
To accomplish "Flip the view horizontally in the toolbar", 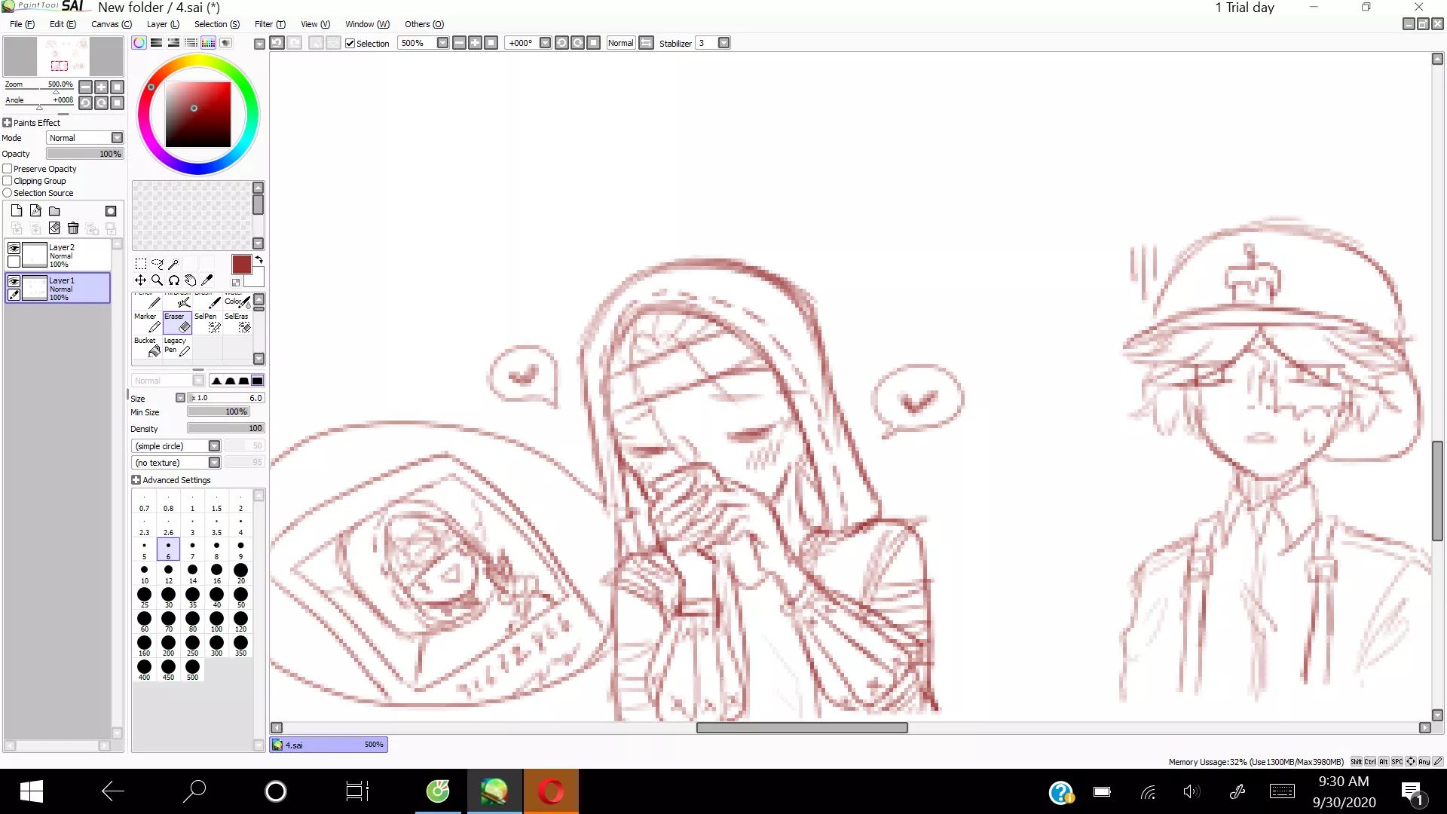I will [x=647, y=43].
